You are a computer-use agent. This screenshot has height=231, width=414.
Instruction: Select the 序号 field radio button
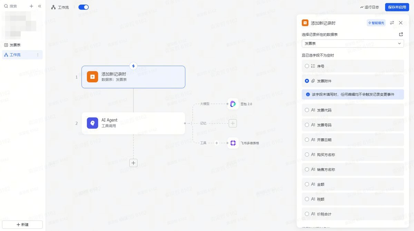click(x=307, y=66)
